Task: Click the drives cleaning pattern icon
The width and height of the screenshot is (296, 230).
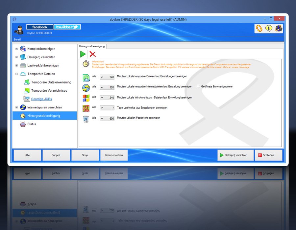Action: 86,108
